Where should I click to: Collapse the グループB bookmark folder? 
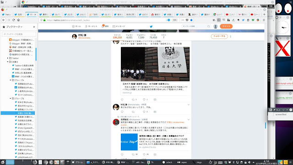pyautogui.click(x=11, y=99)
